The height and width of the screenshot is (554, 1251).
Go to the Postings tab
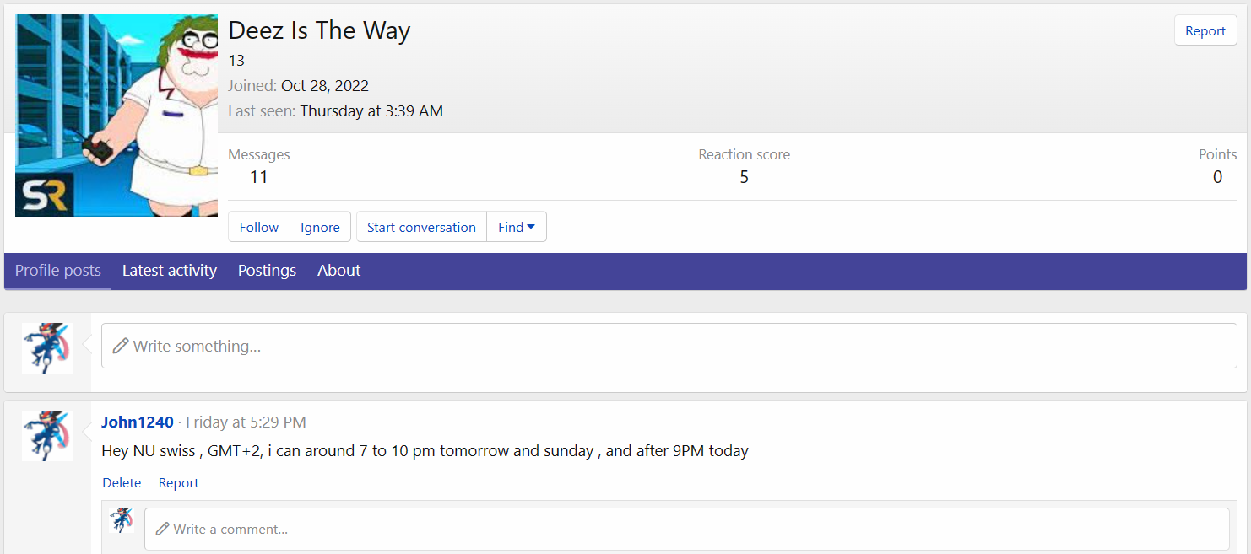pos(267,271)
